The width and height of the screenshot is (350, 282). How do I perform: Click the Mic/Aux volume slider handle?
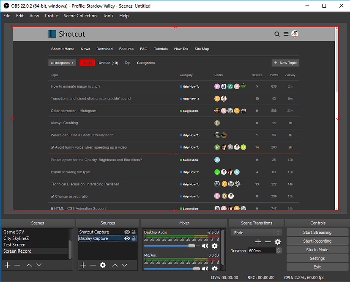pos(197,268)
